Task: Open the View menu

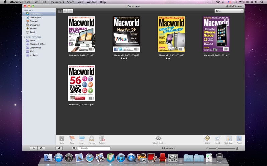Action: tap(80, 2)
